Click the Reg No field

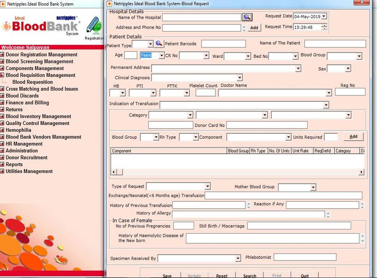tap(350, 92)
